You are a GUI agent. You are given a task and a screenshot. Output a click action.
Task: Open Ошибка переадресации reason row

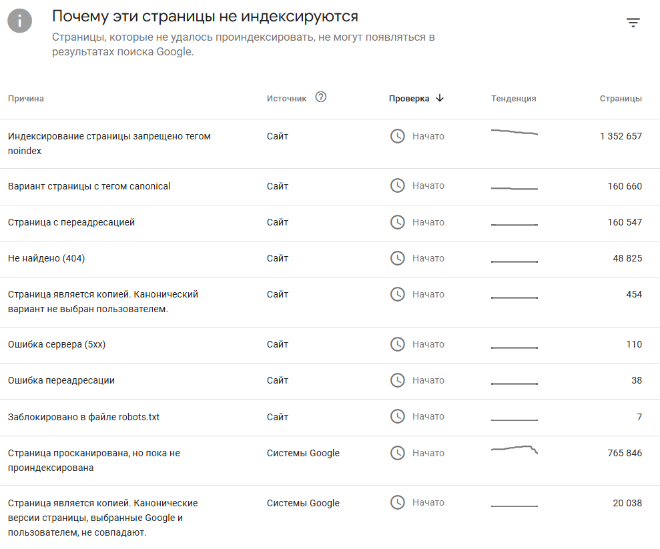(330, 381)
